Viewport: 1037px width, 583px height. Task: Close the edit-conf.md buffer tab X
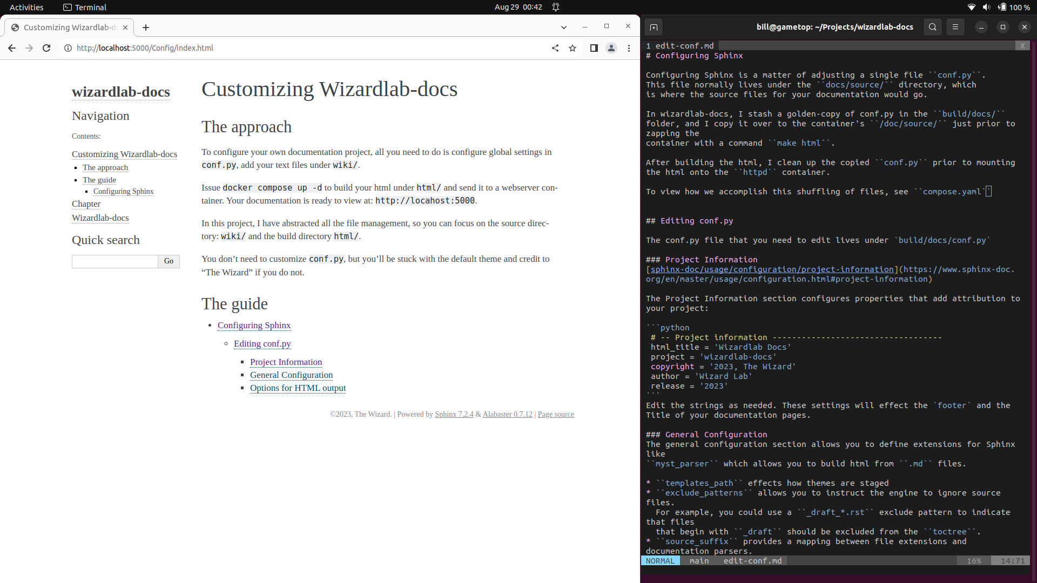pos(1022,46)
